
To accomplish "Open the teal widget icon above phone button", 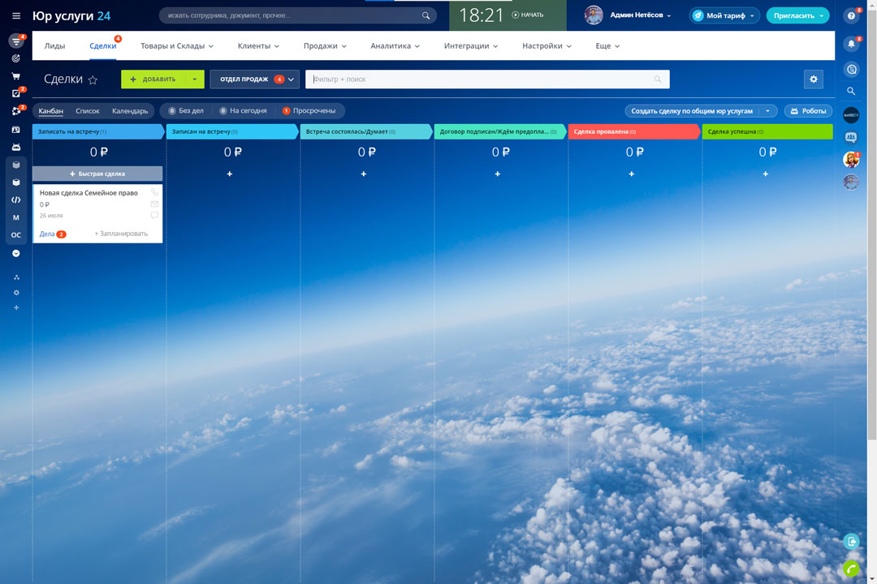I will [851, 541].
